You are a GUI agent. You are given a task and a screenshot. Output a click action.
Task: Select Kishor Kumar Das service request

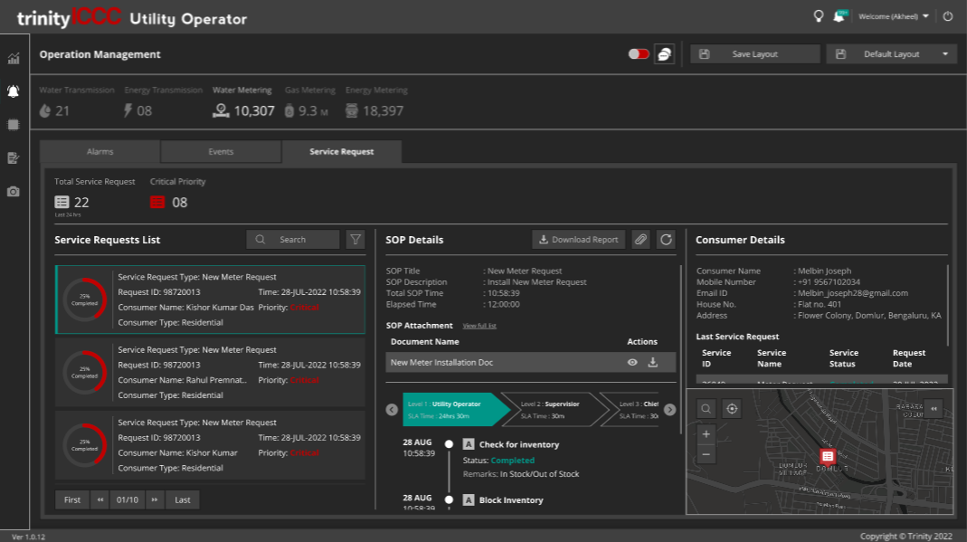tap(210, 300)
